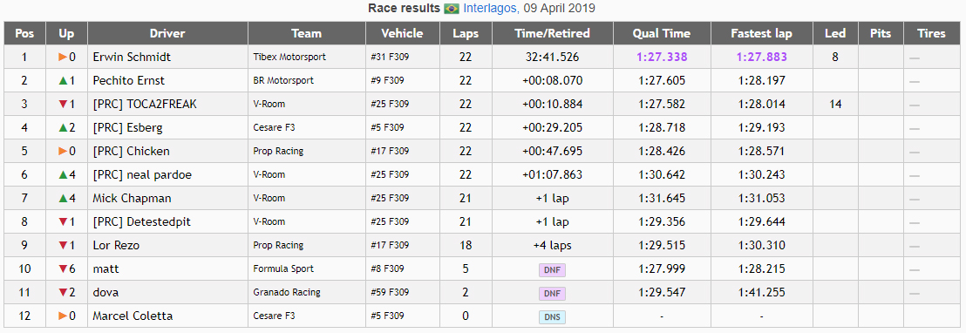This screenshot has height=333, width=966.
Task: Click the Laps column header
Action: pyautogui.click(x=466, y=33)
